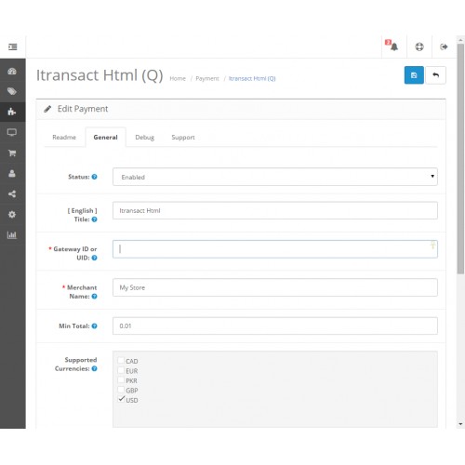Viewport: 465px width, 465px height.
Task: Enable the CAD currency checkbox
Action: point(121,361)
